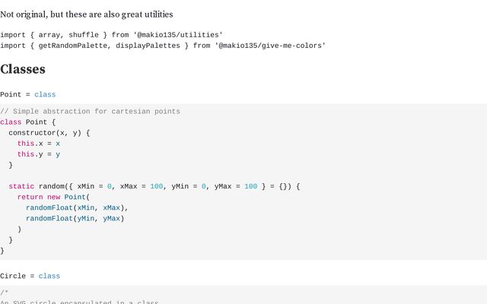487x304 pixels.
Task: Select the import line for '@makio135/utilities'
Action: click(111, 35)
